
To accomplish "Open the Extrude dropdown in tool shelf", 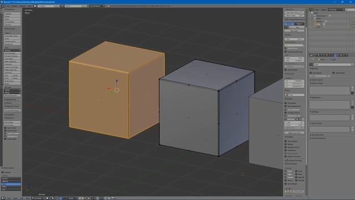I will (12, 51).
